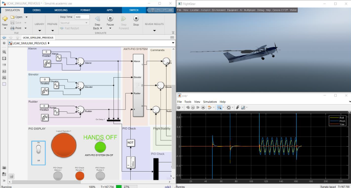Select the Elevator sine wave block

56,85
